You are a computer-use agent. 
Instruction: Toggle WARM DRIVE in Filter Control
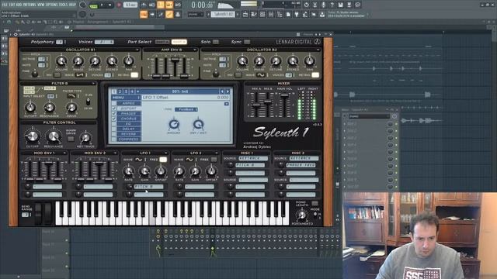(71, 139)
